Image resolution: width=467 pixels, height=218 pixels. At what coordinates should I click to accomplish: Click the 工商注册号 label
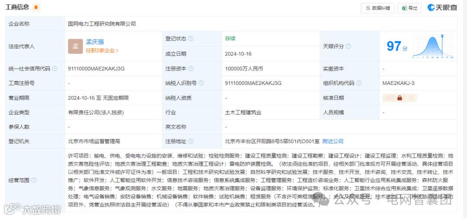pos(22,83)
